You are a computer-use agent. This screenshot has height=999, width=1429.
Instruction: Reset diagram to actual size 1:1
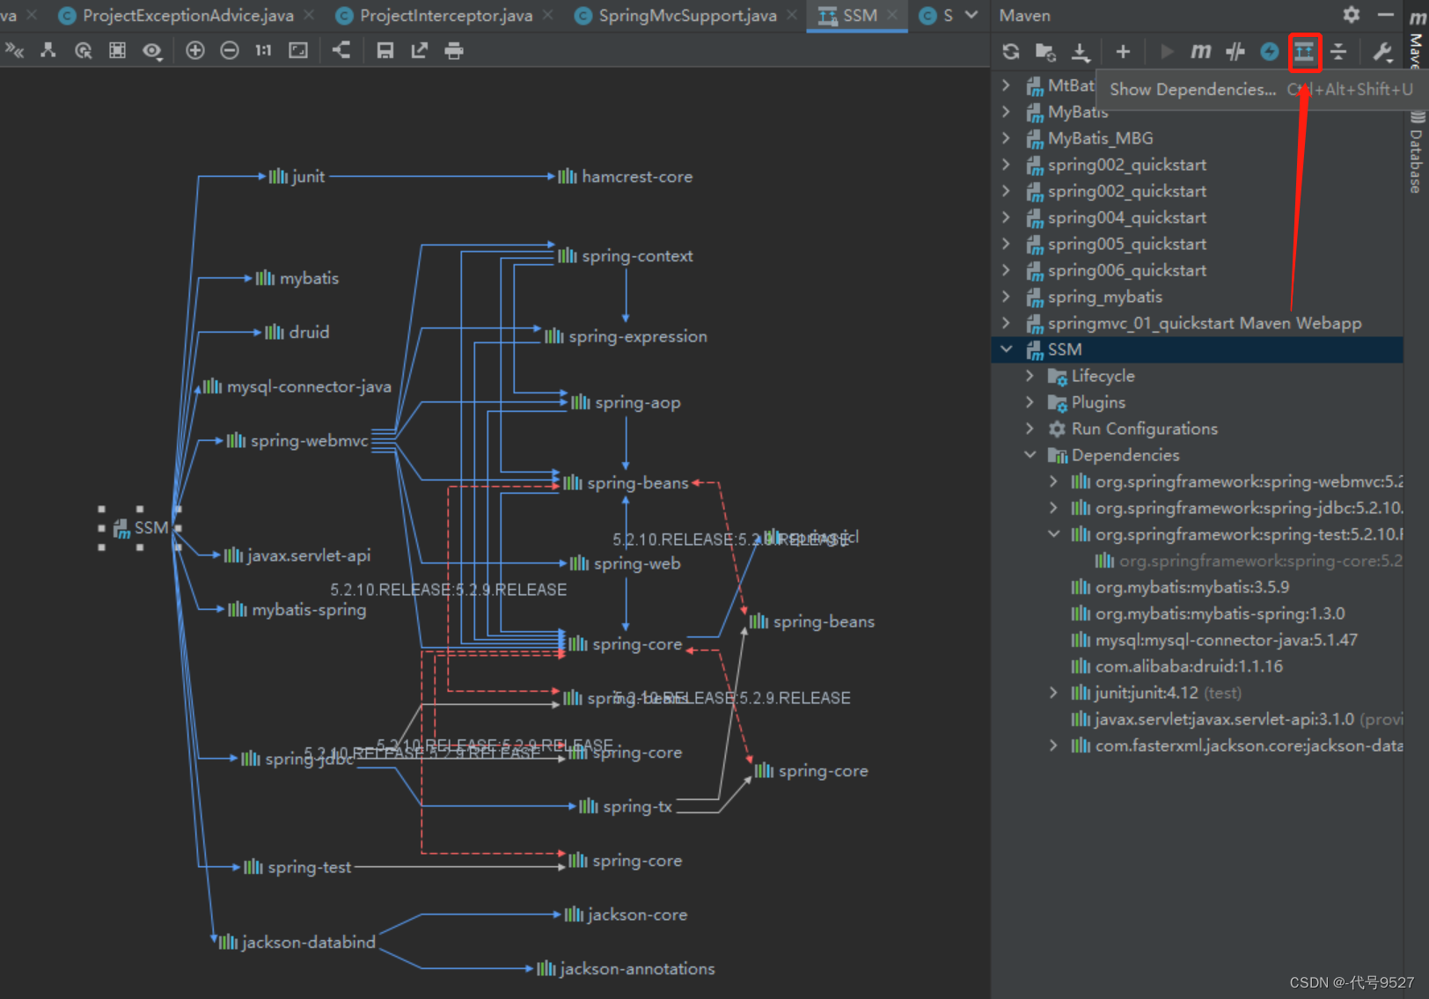[x=263, y=51]
